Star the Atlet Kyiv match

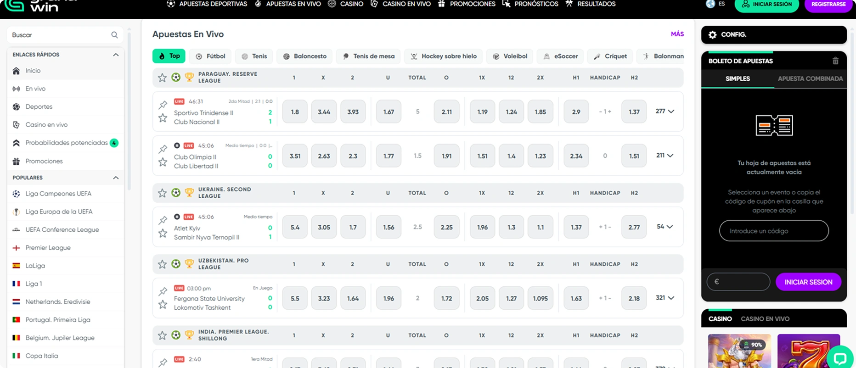tap(163, 234)
